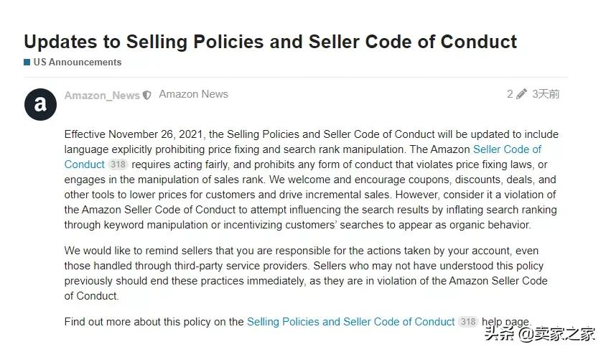Click the 'Effective November 26, 2021' paragraph

point(311,180)
